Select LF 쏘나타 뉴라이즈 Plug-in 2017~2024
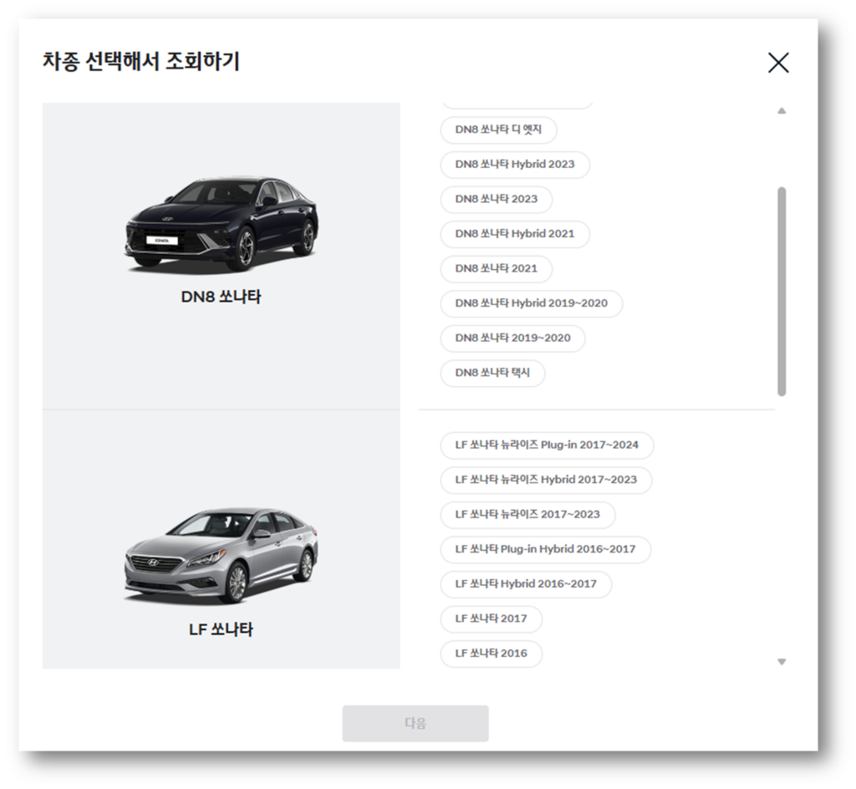 pos(548,445)
